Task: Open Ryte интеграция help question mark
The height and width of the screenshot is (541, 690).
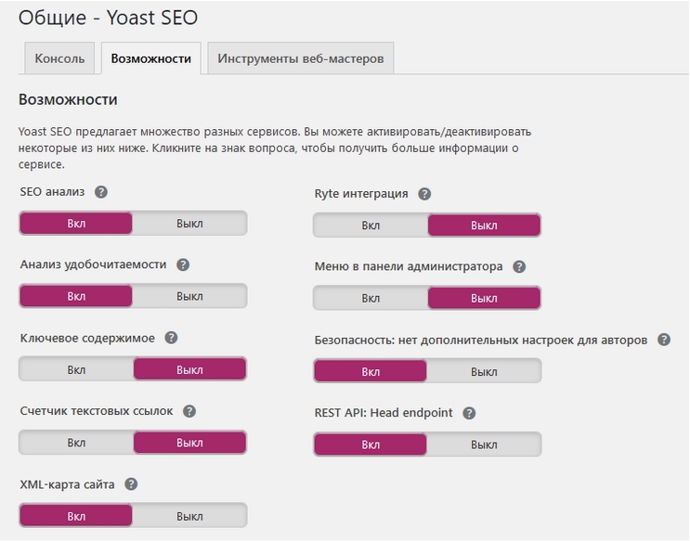Action: pos(424,194)
